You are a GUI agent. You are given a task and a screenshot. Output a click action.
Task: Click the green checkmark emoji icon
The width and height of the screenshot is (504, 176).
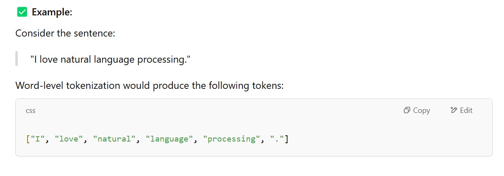(x=22, y=12)
